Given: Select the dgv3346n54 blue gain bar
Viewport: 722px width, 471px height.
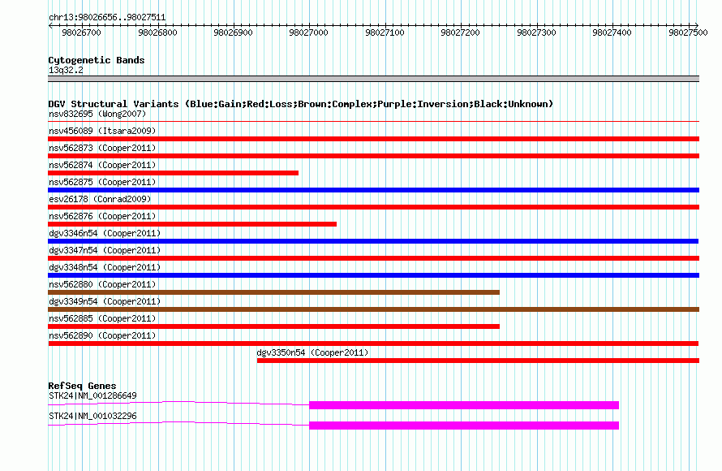Looking at the screenshot, I should click(x=373, y=241).
